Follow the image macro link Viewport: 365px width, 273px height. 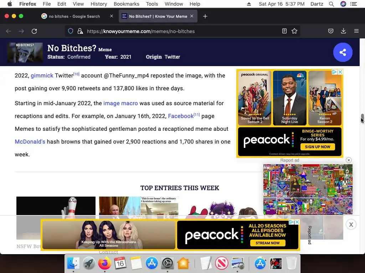120,103
